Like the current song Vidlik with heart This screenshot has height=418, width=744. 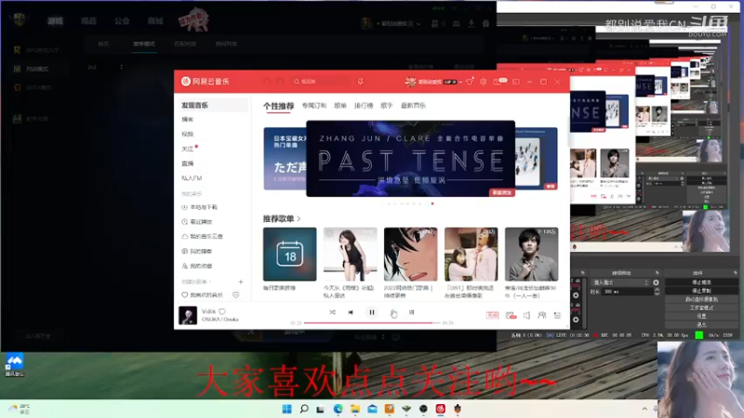click(222, 311)
